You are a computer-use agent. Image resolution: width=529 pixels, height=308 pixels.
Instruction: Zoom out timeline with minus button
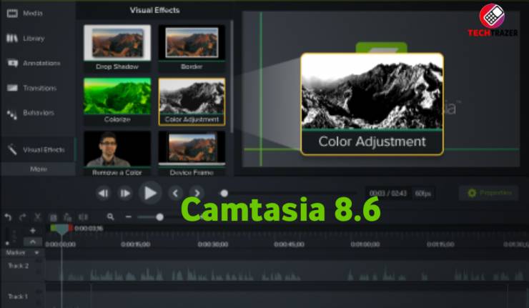(x=129, y=217)
